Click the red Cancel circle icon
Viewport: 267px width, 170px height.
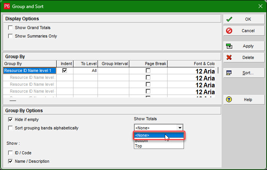tap(230, 31)
